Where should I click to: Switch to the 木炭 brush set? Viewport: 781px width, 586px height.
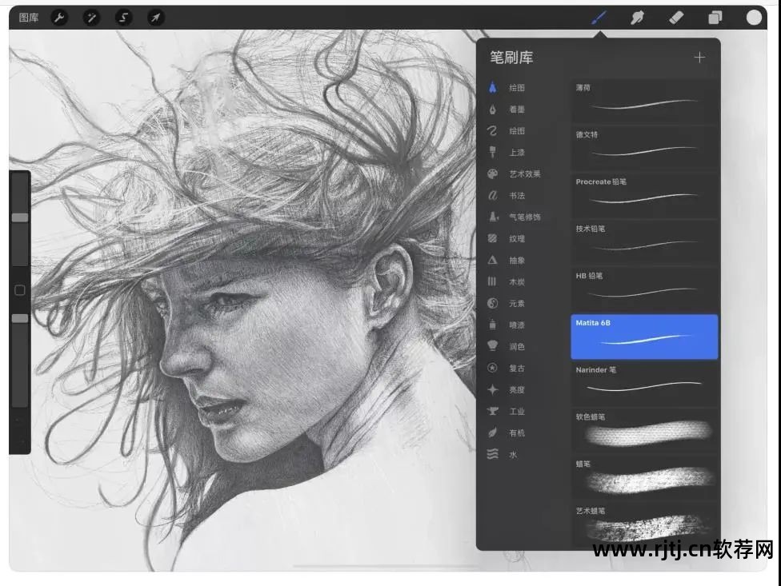pyautogui.click(x=516, y=282)
